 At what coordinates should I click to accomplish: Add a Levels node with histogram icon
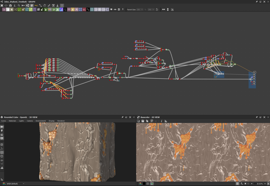pyautogui.click(x=57, y=10)
